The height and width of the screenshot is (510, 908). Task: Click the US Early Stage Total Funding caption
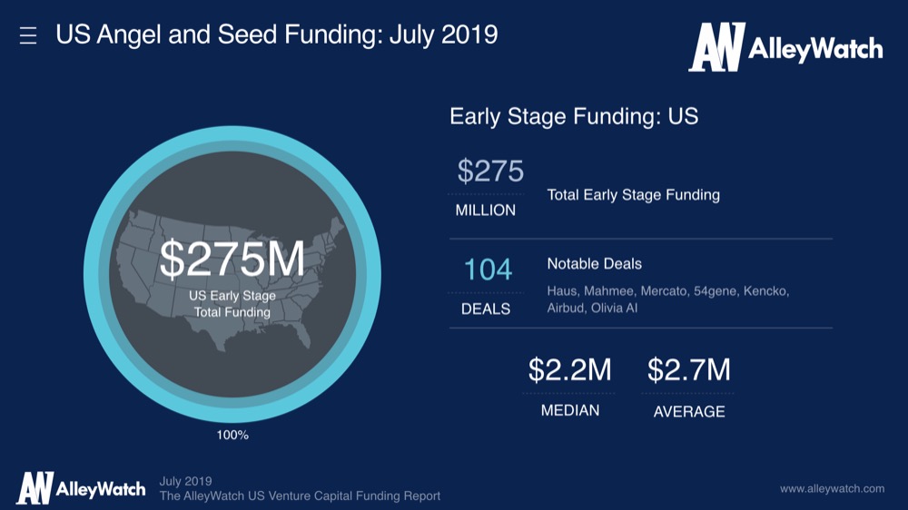tap(232, 304)
